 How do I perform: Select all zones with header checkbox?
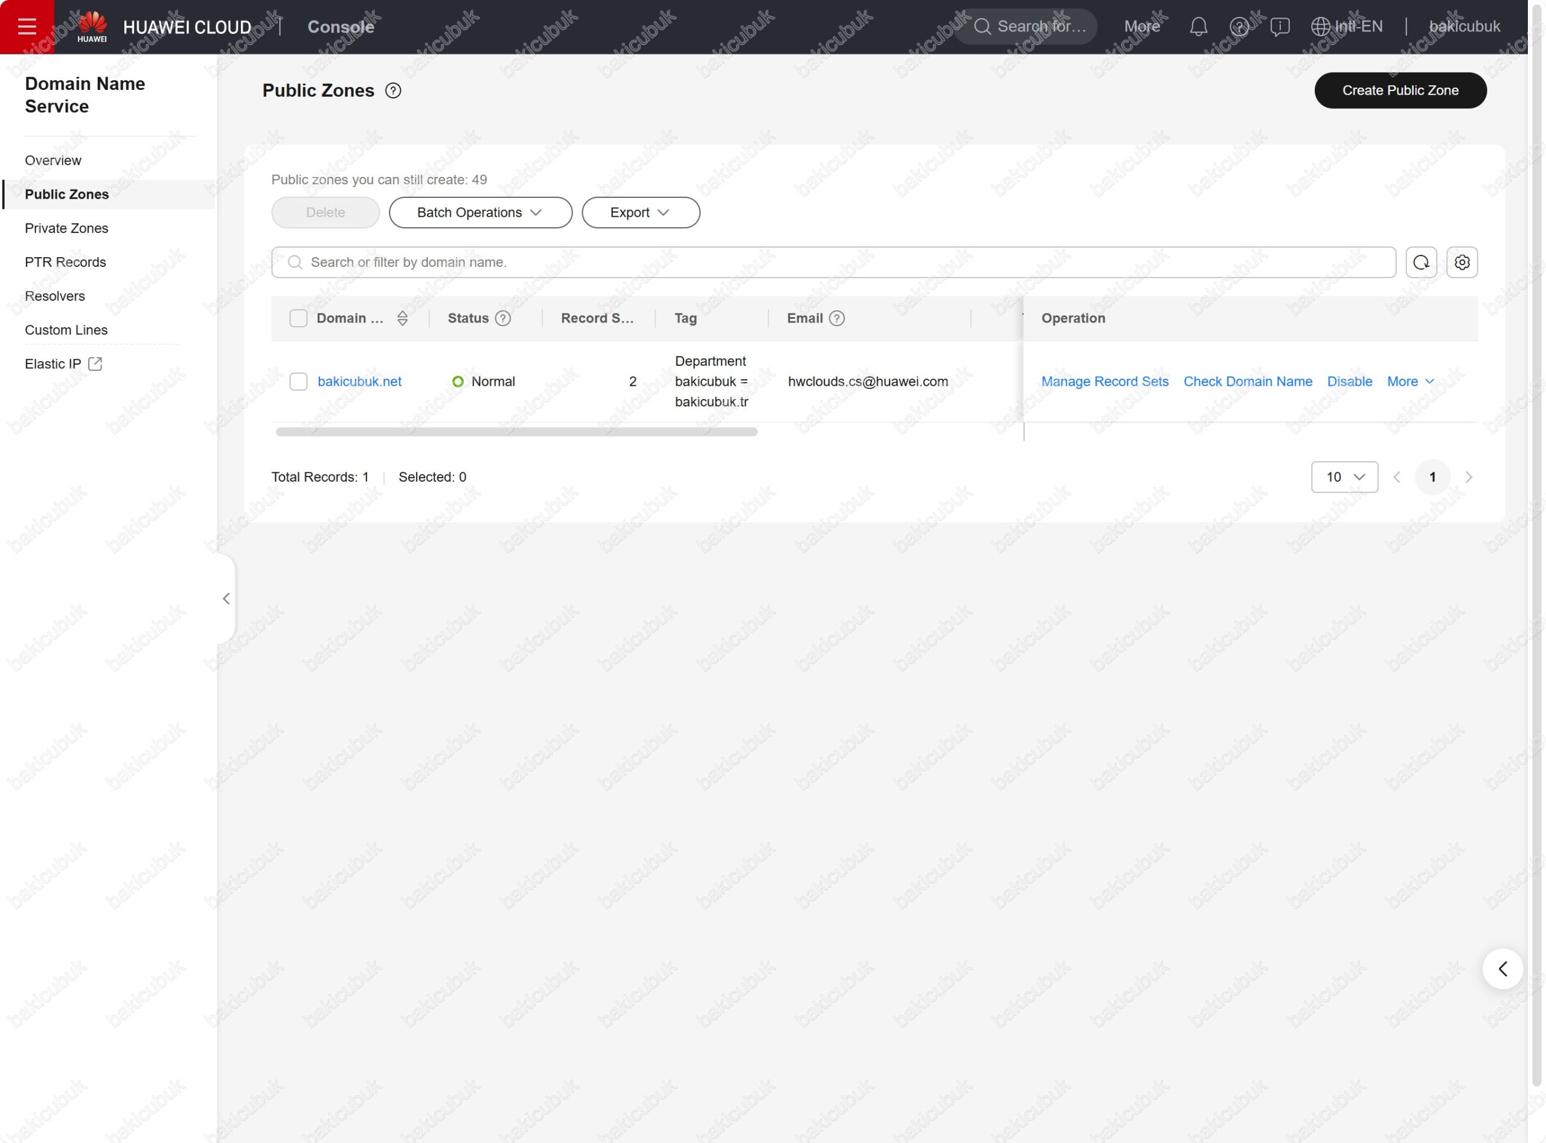pos(298,318)
